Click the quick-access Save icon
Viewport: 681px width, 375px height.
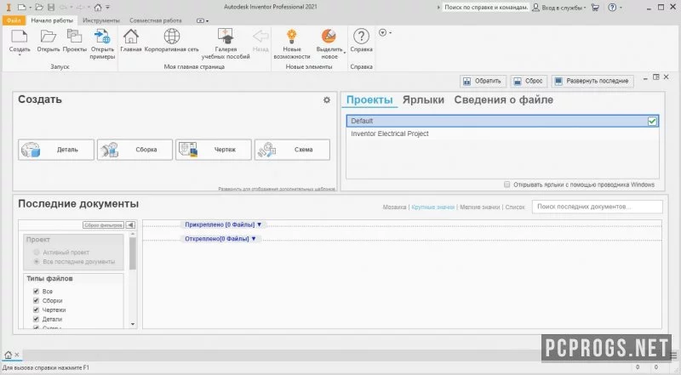(x=51, y=8)
